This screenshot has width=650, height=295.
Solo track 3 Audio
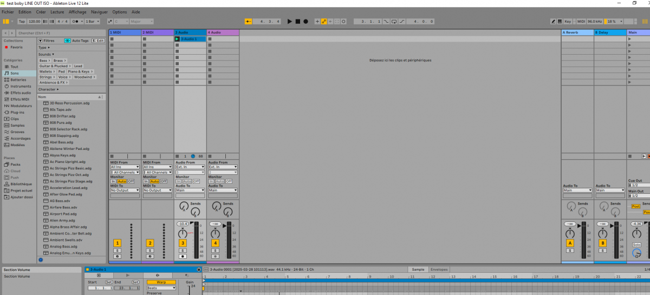[183, 251]
